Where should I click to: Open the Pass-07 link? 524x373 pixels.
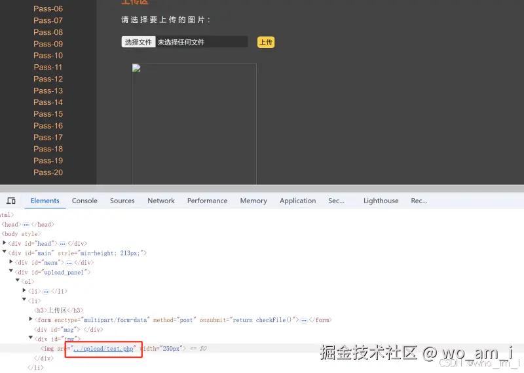[48, 20]
